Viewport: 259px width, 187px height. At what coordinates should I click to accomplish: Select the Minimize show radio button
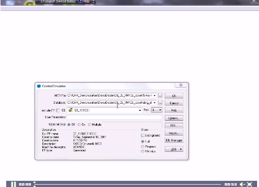[x=143, y=151]
